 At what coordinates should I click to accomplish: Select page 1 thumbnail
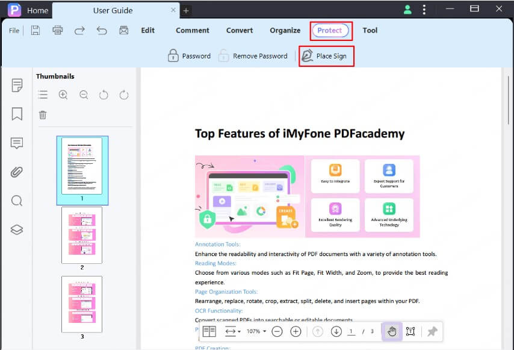[82, 166]
